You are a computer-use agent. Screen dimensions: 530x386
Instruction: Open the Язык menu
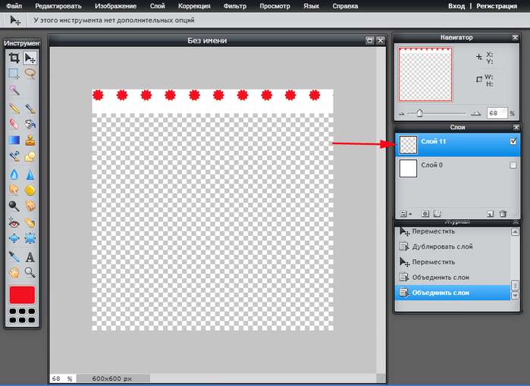coord(311,6)
